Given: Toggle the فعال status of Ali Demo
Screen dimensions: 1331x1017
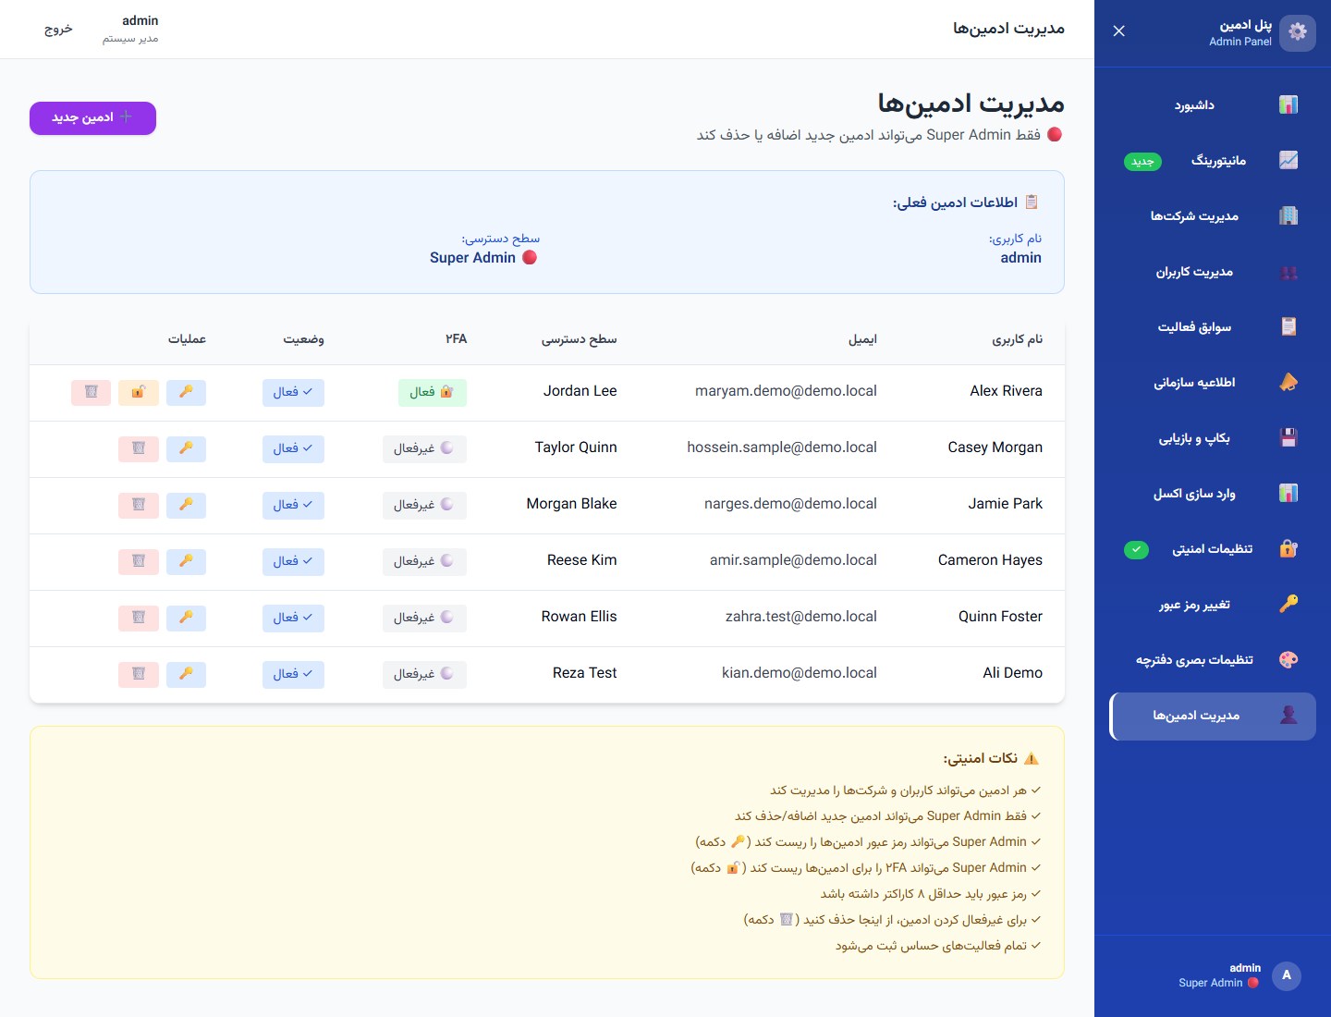Looking at the screenshot, I should 293,674.
